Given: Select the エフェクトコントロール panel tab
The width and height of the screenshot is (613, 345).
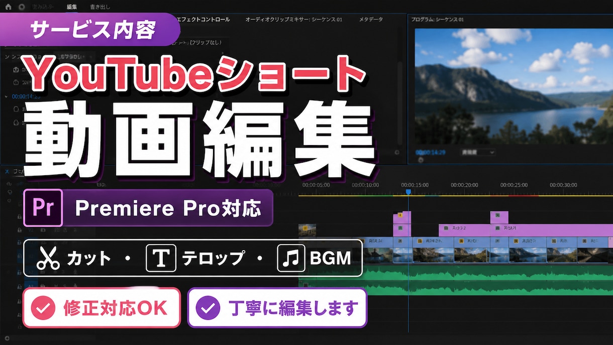Looking at the screenshot, I should pos(203,20).
